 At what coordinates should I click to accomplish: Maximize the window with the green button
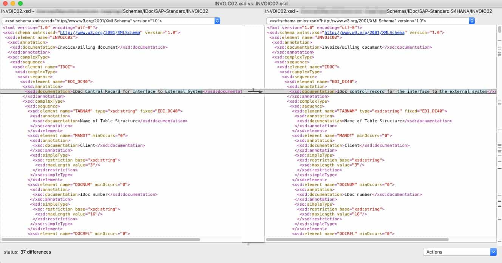coord(20,3)
